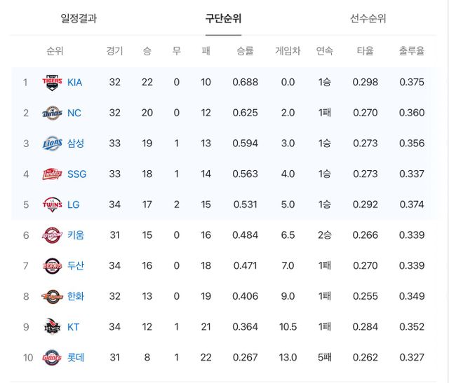
Task: Click the NC Dinos team logo
Action: pos(53,113)
